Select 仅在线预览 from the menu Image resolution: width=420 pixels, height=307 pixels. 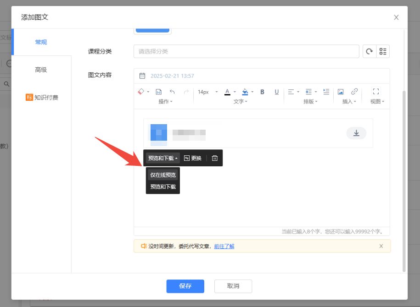(x=163, y=175)
